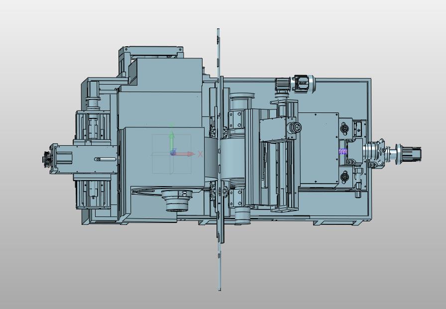This screenshot has height=309, width=446.
Task: Select the black servo motor at top right
Action: (x=303, y=84)
